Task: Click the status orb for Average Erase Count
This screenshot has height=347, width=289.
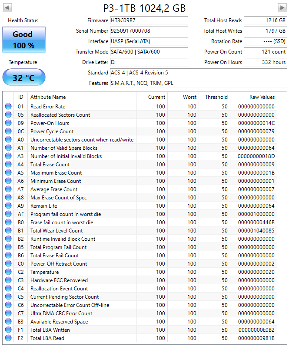Action: click(x=8, y=189)
